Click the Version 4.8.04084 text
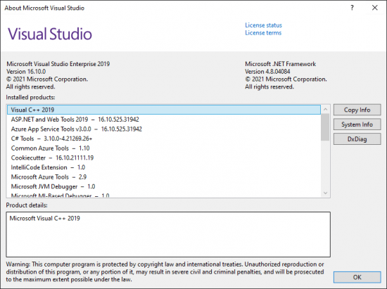 point(267,72)
